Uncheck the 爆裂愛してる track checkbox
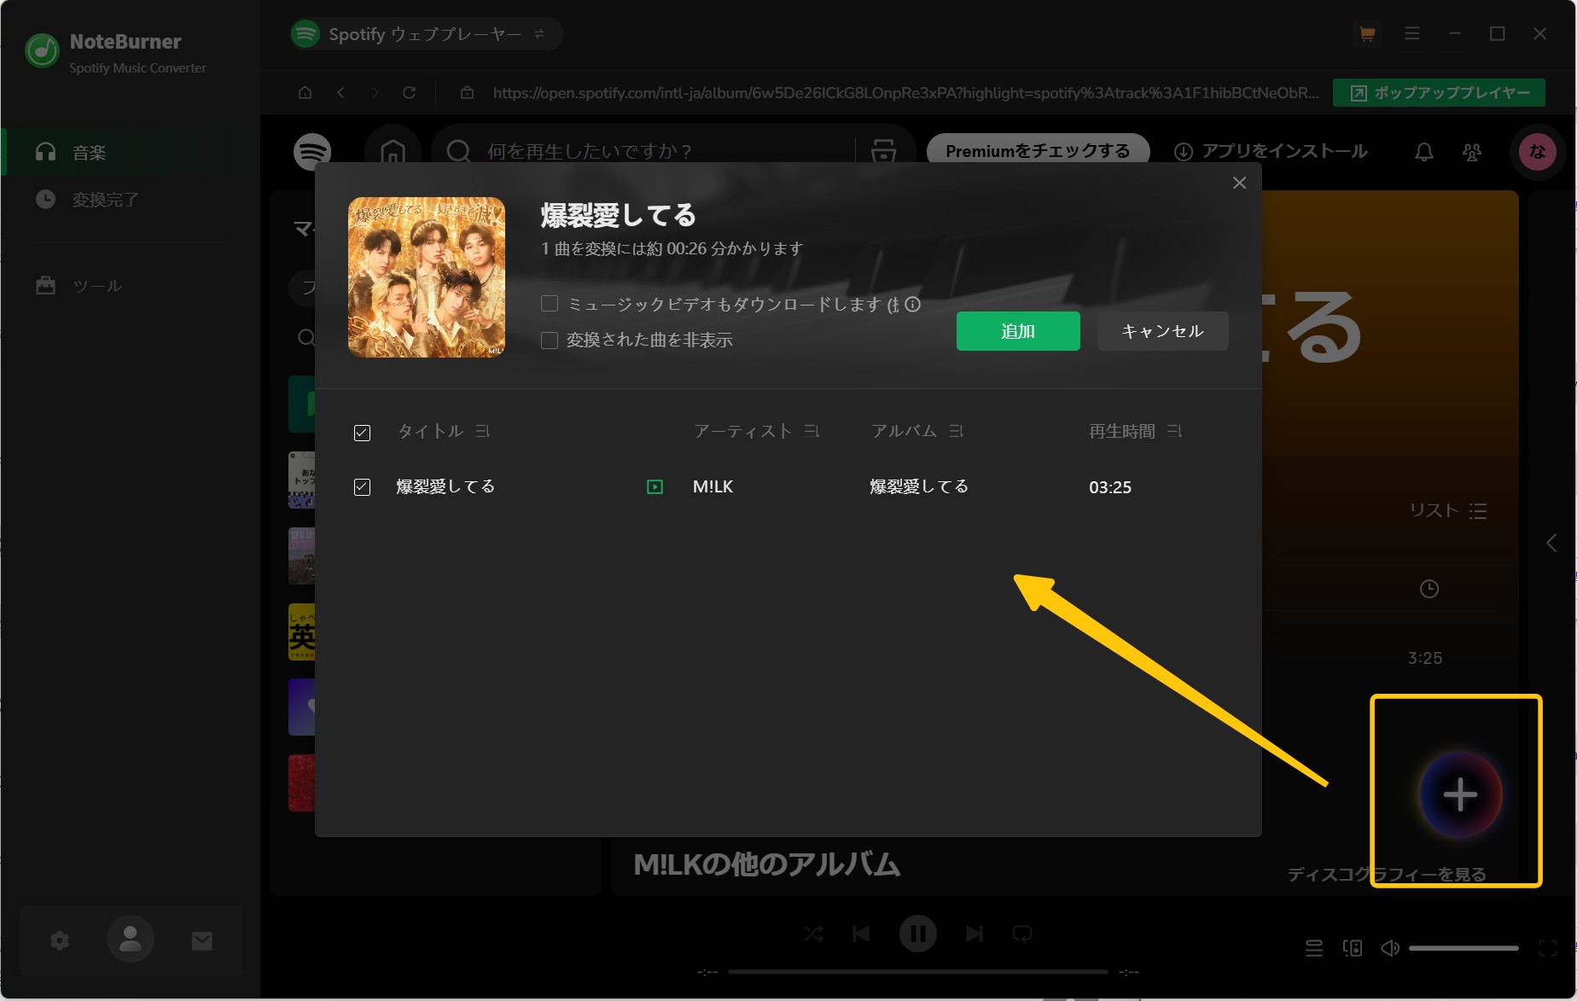 pos(362,487)
